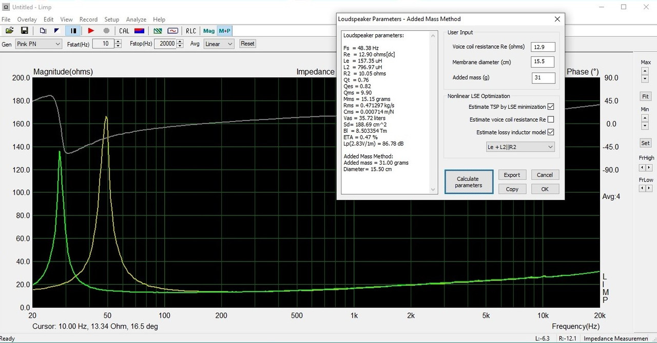Click the Min down arrow
This screenshot has height=343, width=657.
click(645, 126)
